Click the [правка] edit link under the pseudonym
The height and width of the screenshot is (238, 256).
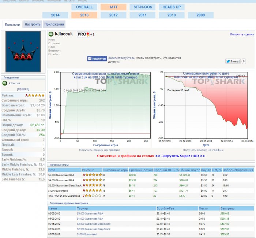tap(23, 89)
